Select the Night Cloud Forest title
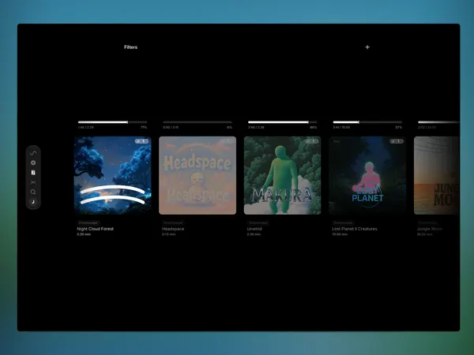The image size is (474, 355). pos(96,229)
